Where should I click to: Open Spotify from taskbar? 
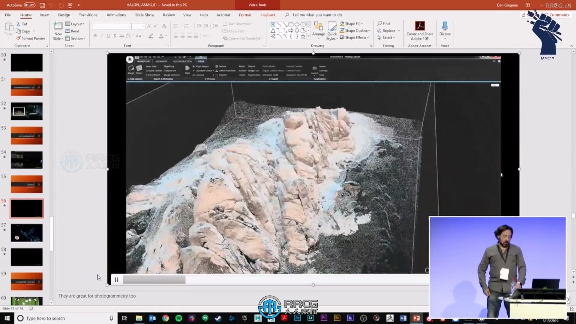tap(178, 318)
